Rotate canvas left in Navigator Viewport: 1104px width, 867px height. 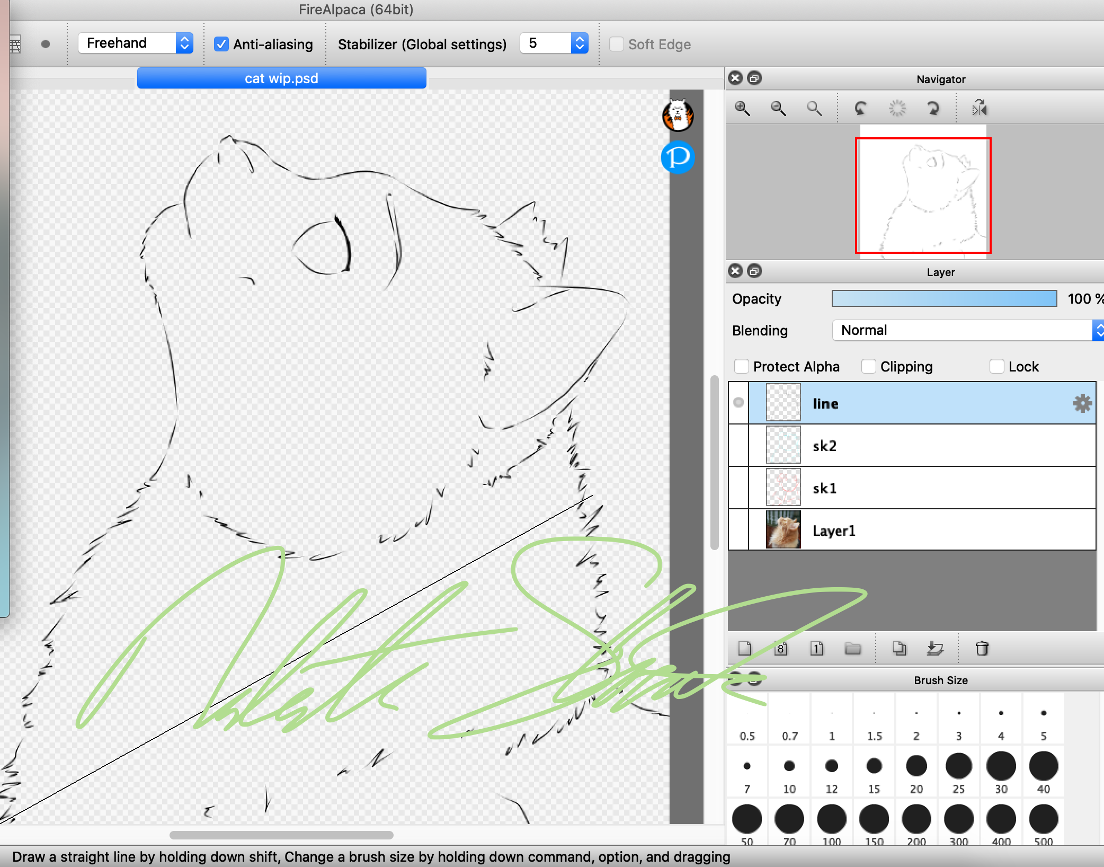coord(861,109)
